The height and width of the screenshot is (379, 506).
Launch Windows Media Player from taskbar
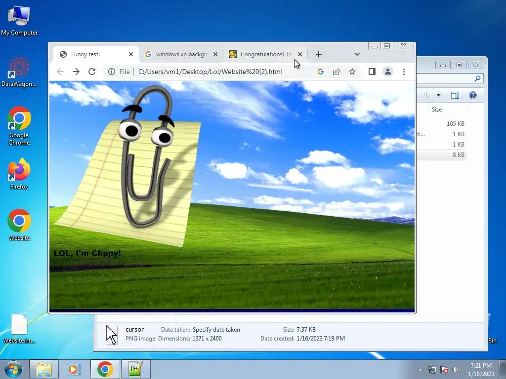[x=74, y=369]
